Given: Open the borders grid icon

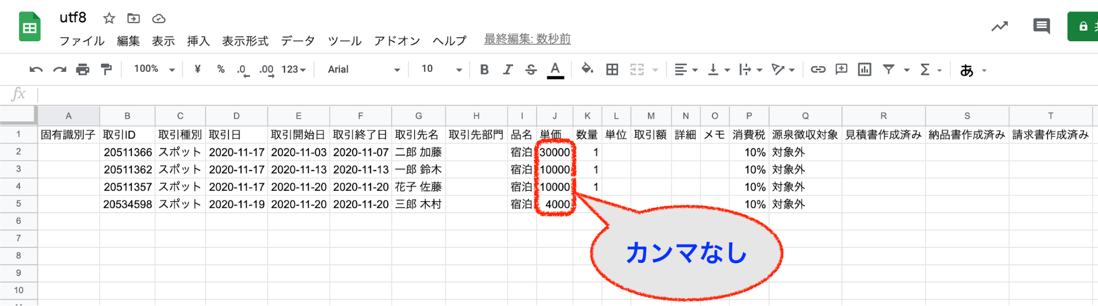Looking at the screenshot, I should tap(612, 70).
